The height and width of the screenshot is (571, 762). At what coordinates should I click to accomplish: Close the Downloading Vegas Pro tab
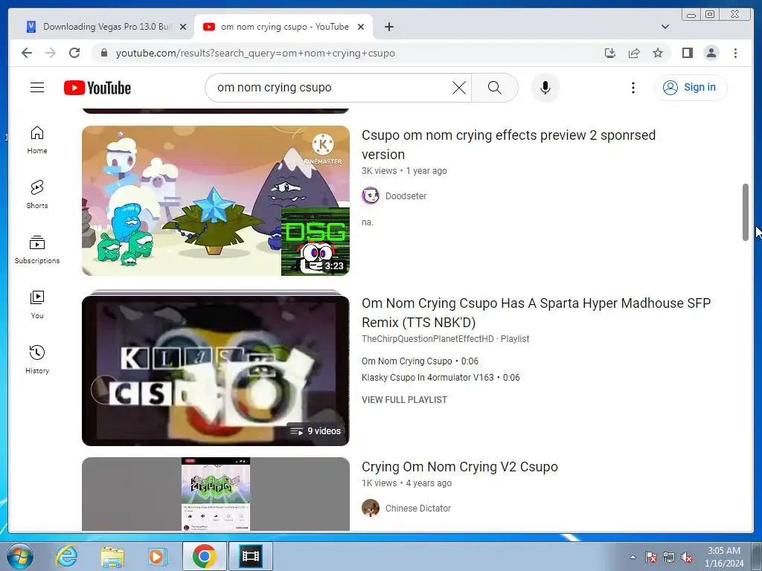183,27
